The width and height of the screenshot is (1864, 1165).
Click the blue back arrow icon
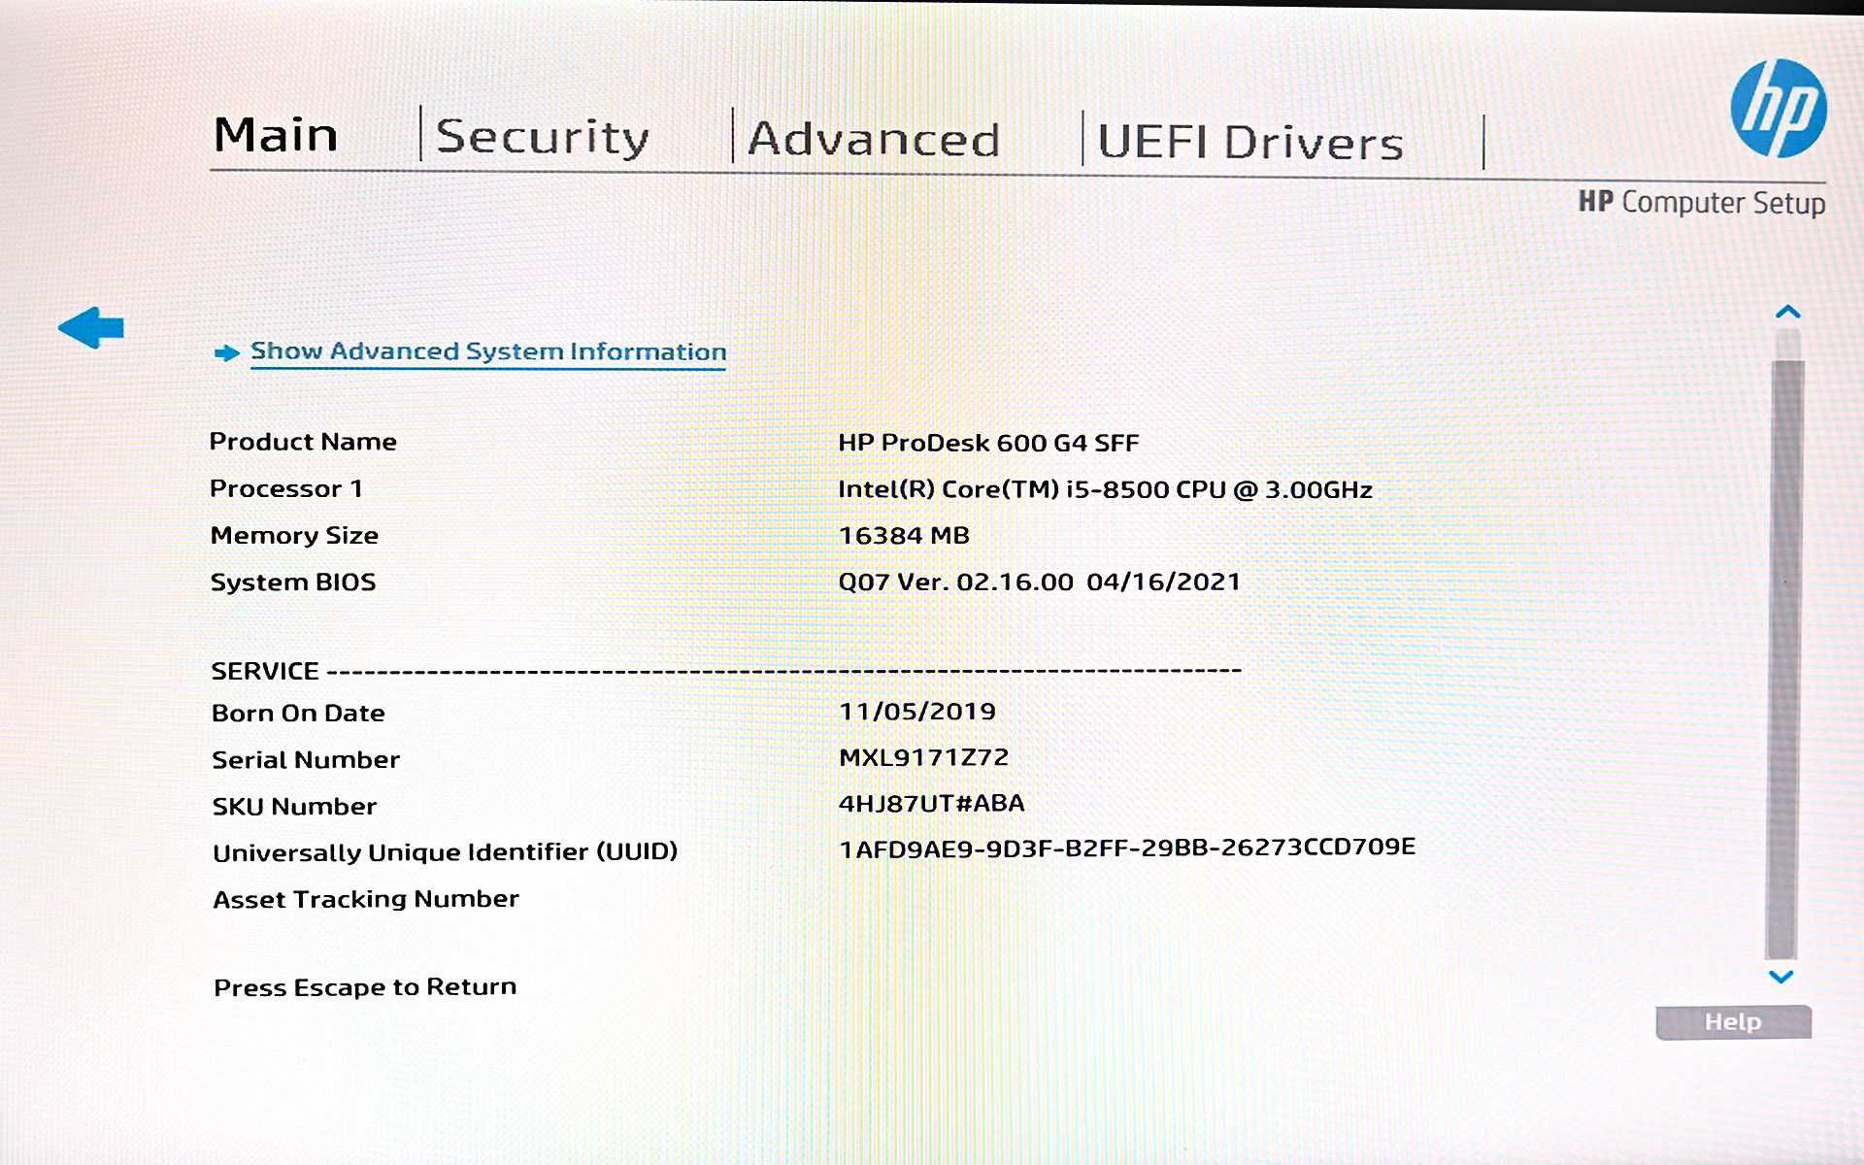(x=91, y=327)
